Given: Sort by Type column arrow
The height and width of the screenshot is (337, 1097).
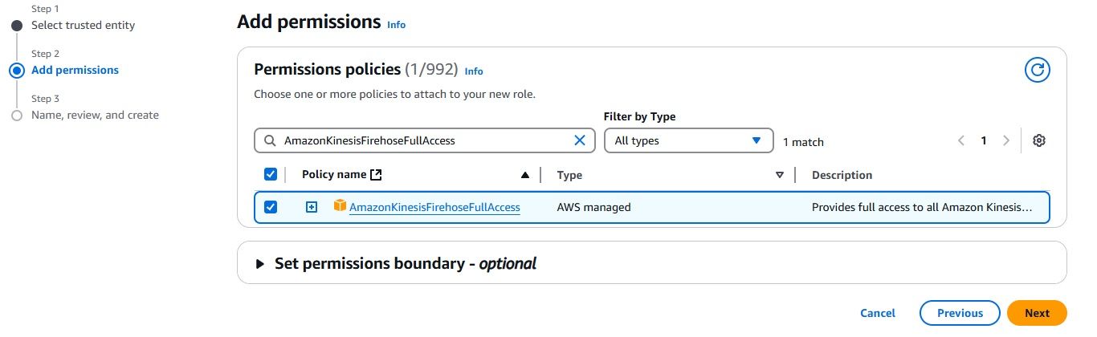Looking at the screenshot, I should [779, 175].
